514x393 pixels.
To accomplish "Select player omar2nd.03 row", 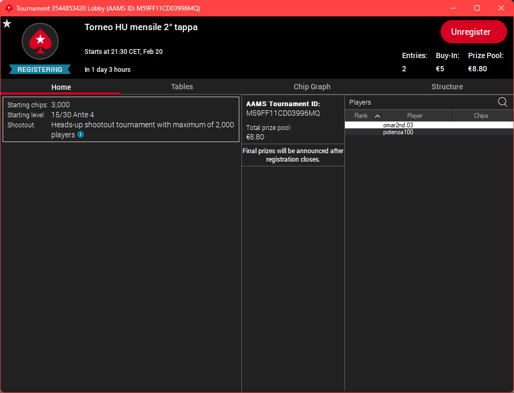I will pyautogui.click(x=429, y=125).
